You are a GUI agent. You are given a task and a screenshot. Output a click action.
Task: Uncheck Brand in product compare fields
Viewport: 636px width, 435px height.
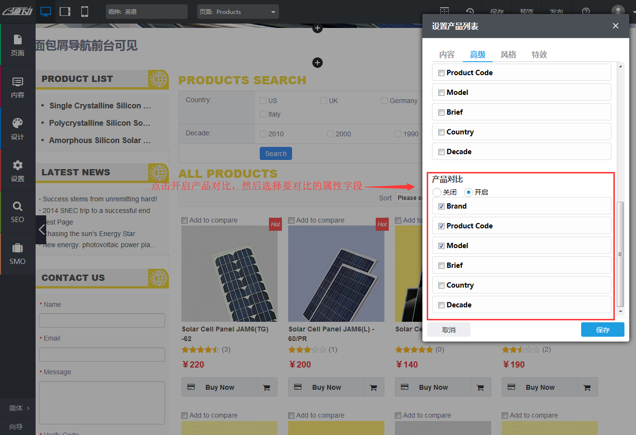pyautogui.click(x=441, y=206)
